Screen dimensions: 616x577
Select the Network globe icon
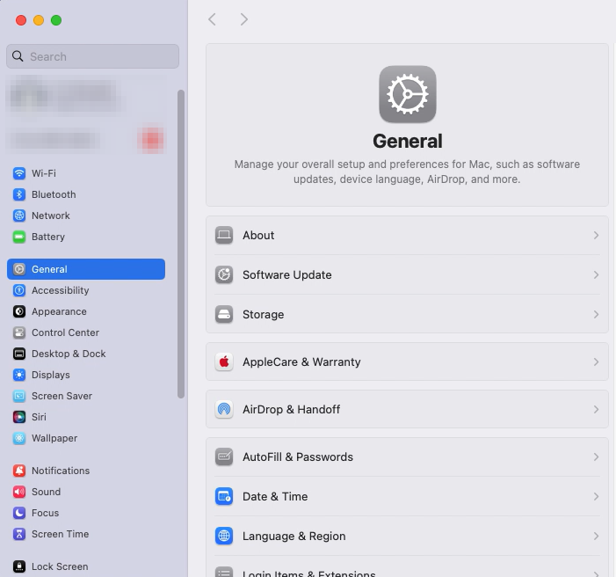click(19, 215)
